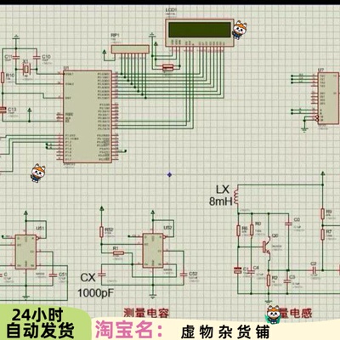Viewport: 340px width, 340px height.
Task: Select resistor R10 symbol
Action: (3, 77)
